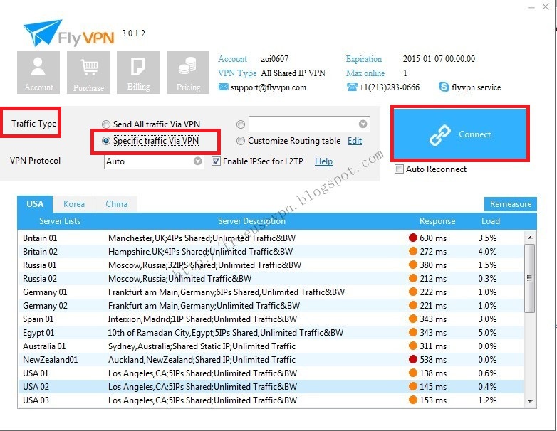
Task: Switch to the USA tab
Action: [35, 204]
